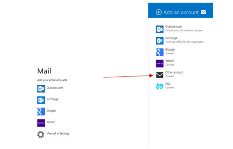
Task: Click the 'Add your email accounts' text
Action: pyautogui.click(x=52, y=80)
